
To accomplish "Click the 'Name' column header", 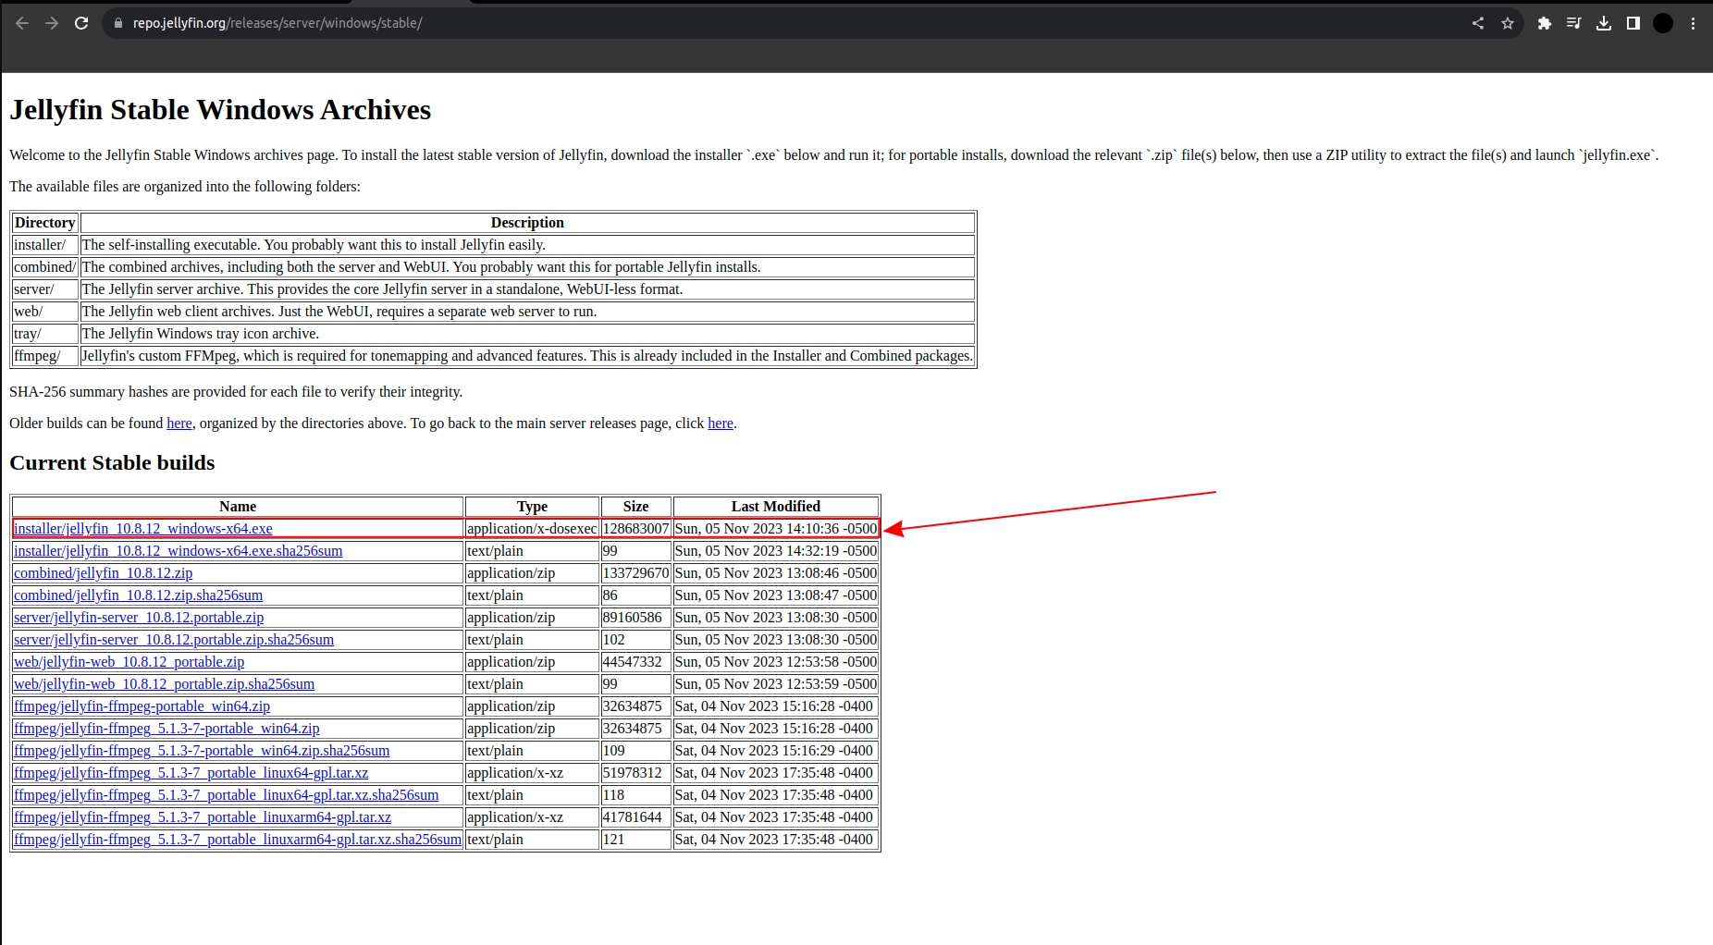I will pyautogui.click(x=238, y=507).
